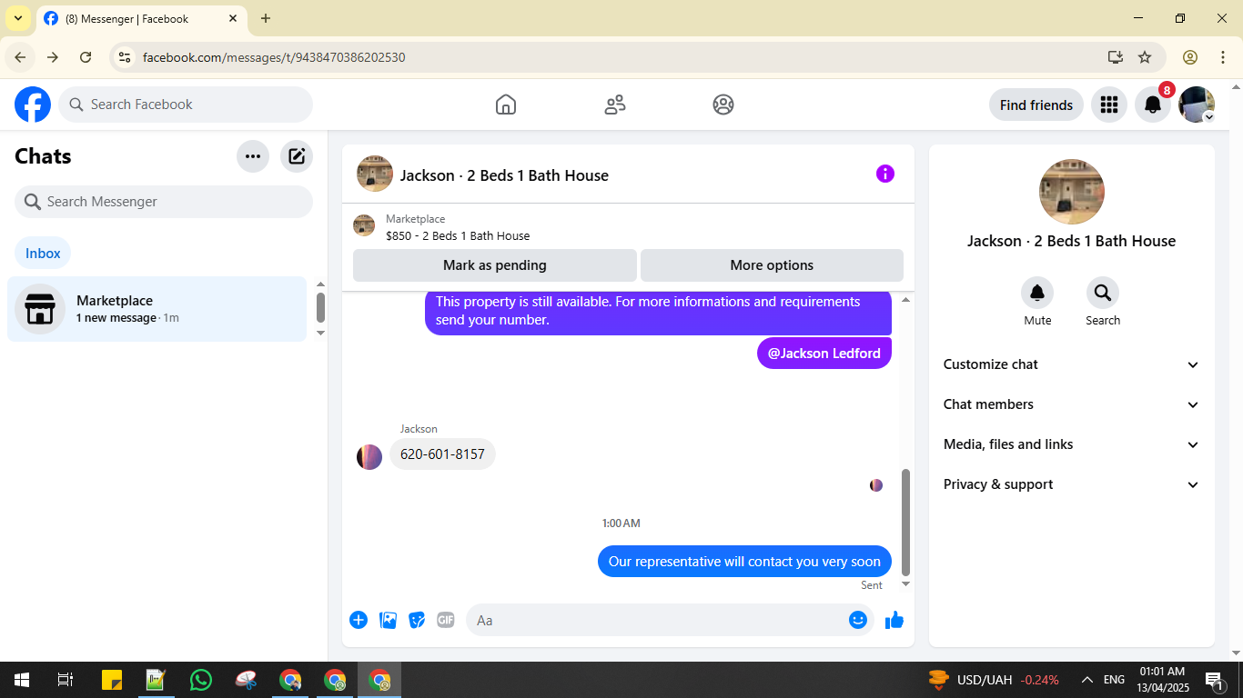Search in conversation magnifier icon

(x=1103, y=293)
